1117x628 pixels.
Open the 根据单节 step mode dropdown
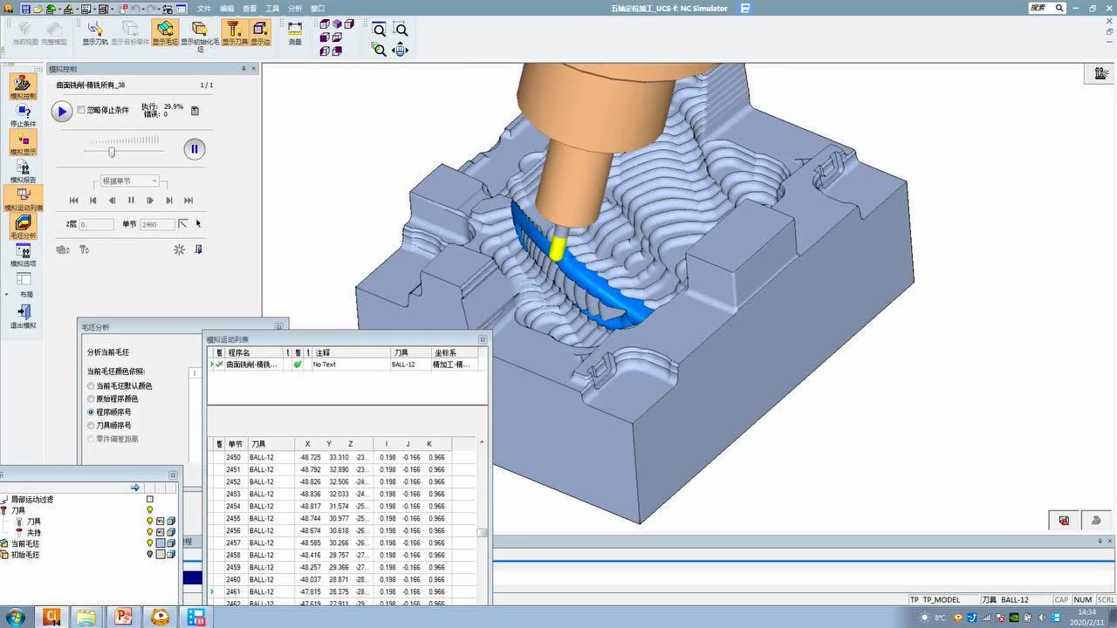click(x=127, y=181)
